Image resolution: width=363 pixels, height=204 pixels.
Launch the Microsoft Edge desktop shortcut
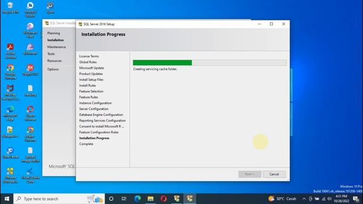pyautogui.click(x=10, y=113)
